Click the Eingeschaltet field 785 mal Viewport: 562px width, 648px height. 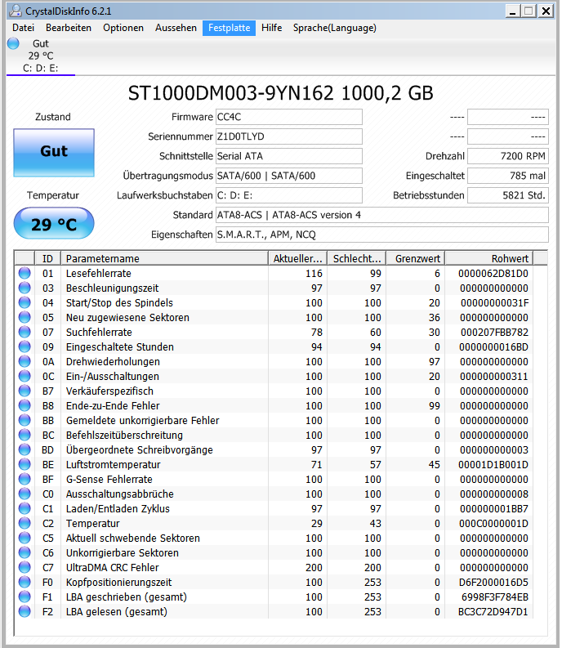[x=508, y=176]
